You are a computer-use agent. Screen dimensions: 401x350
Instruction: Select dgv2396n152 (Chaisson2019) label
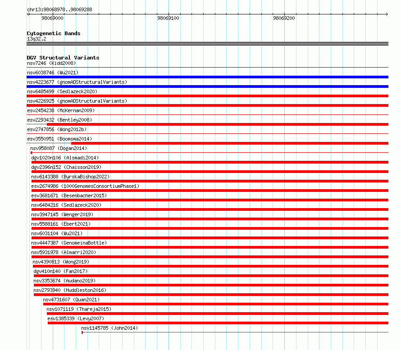click(66, 167)
